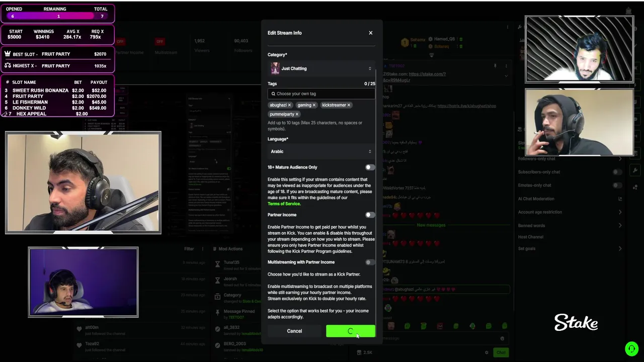This screenshot has width=644, height=362.
Task: Open the Category dropdown showing Just Chatting
Action: click(x=321, y=68)
